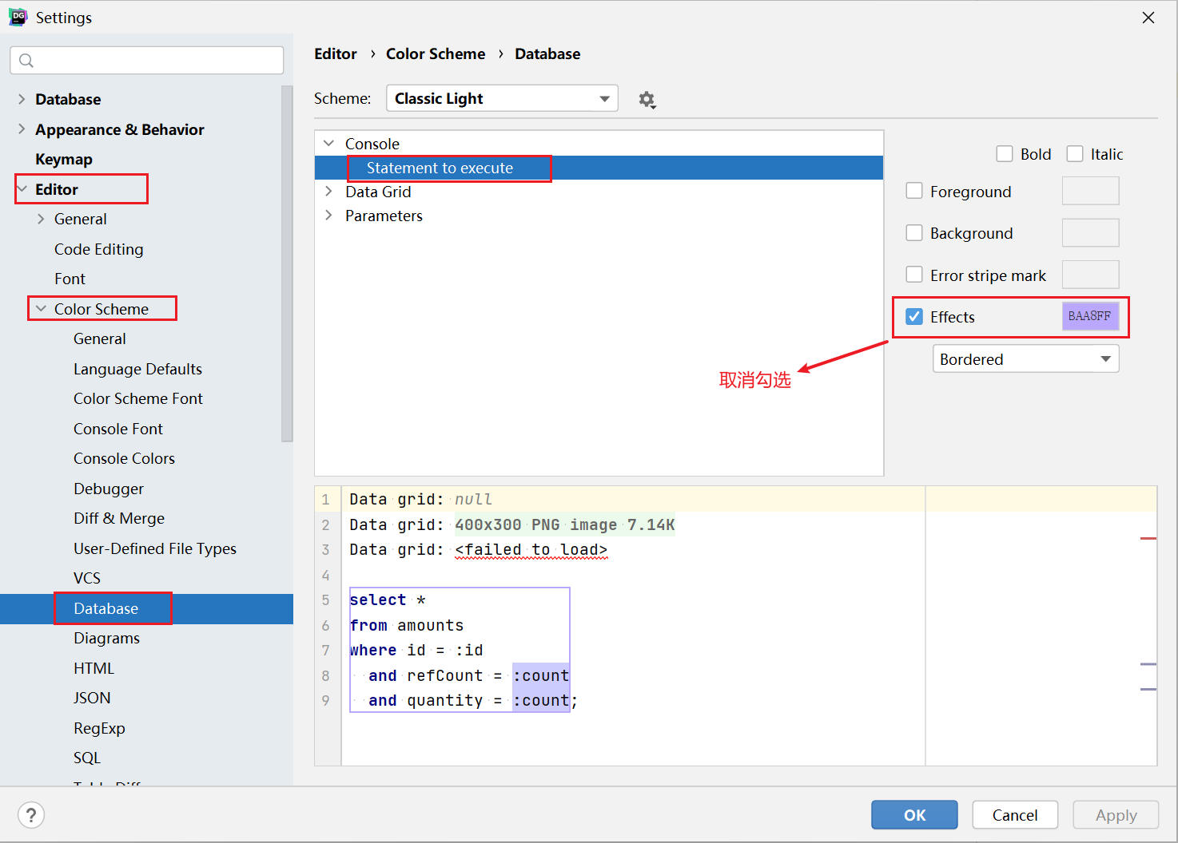Enable the Bold checkbox
Screen dimensions: 1178x843
pos(1005,154)
